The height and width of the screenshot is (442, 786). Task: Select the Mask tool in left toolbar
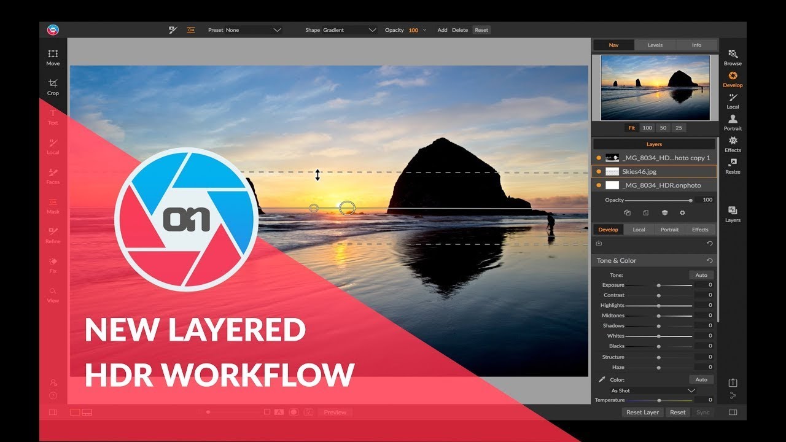click(x=53, y=206)
